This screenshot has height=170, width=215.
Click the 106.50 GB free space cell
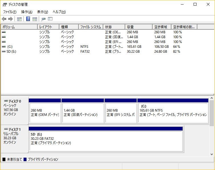pyautogui.click(x=161, y=47)
